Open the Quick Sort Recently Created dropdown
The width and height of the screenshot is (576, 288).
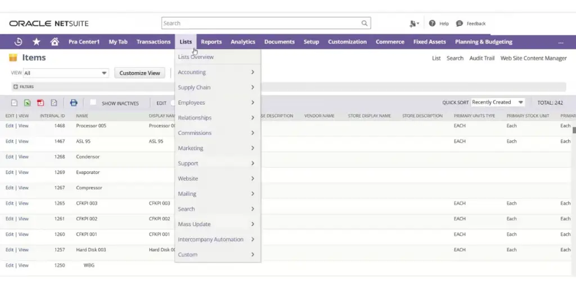pyautogui.click(x=498, y=102)
